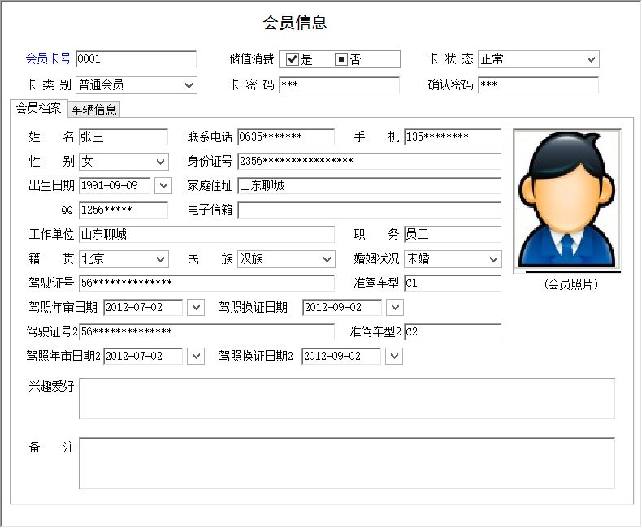Expand the 卡类别 dropdown showing 普通会员
This screenshot has height=528, width=642.
pyautogui.click(x=189, y=84)
